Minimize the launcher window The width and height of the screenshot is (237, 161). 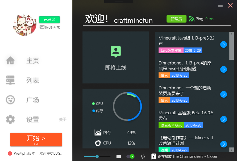(x=220, y=6)
